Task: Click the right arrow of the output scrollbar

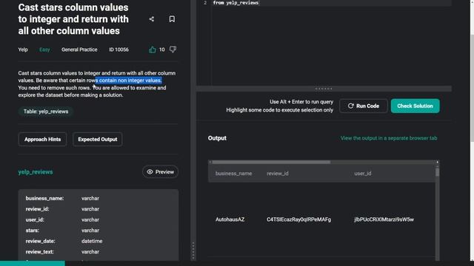Action: coord(437,163)
